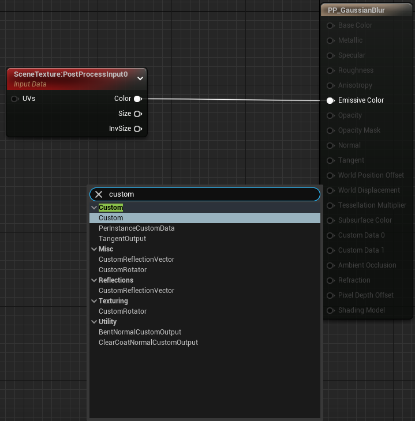Collapse the Custom category in search results
The image size is (415, 421).
[x=94, y=208]
